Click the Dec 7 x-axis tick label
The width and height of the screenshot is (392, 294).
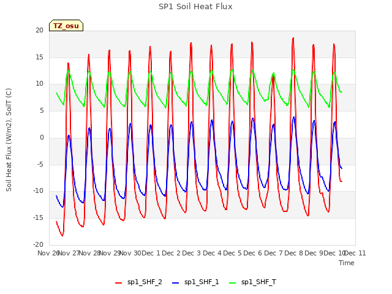tap(274, 253)
